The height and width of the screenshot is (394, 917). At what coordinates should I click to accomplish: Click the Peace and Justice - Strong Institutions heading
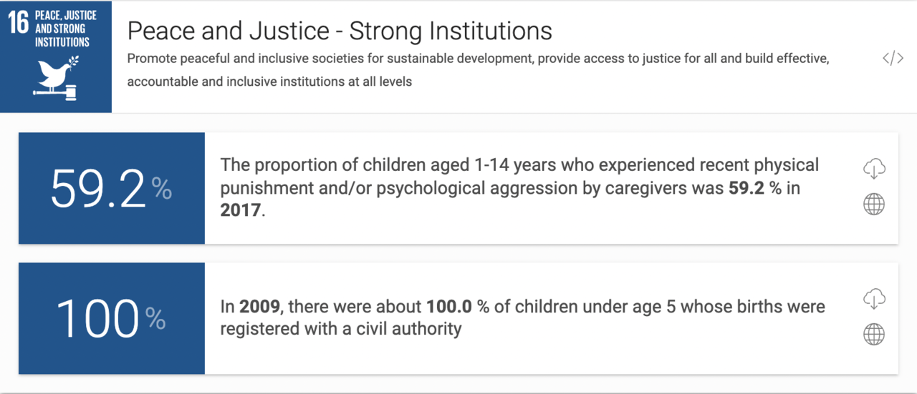[340, 31]
